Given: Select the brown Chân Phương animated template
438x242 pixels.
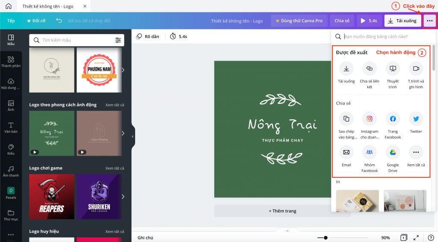Looking at the screenshot, I should click(x=99, y=133).
